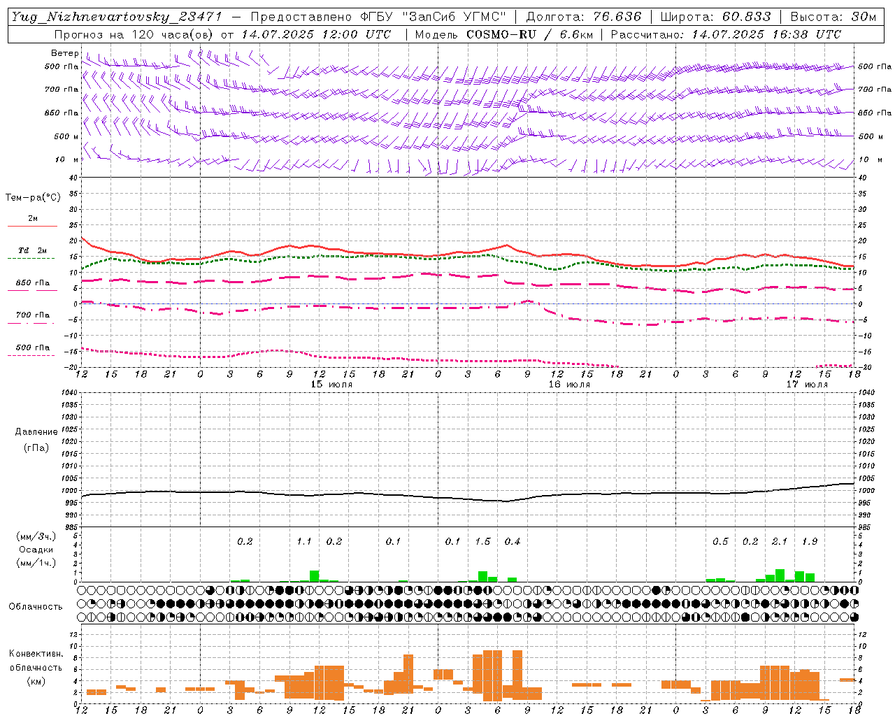
Task: Click the (мм/3ч.) precipitation unit label
Action: [x=36, y=537]
